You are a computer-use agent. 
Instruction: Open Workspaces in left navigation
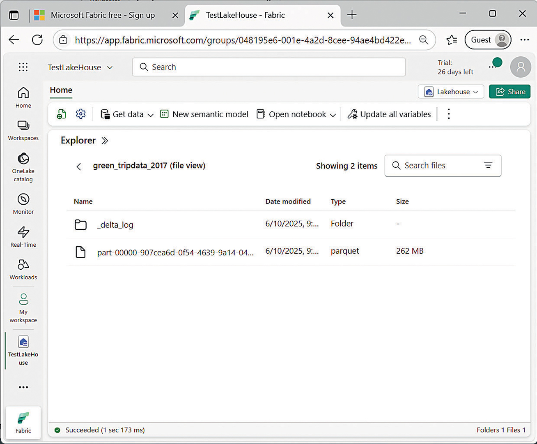pyautogui.click(x=23, y=130)
